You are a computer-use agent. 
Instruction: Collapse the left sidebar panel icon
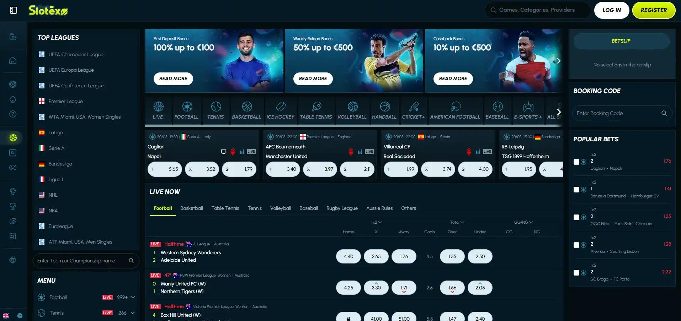[14, 10]
